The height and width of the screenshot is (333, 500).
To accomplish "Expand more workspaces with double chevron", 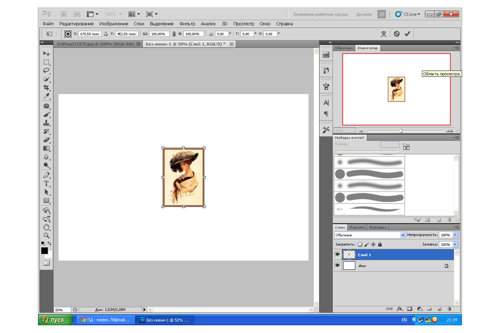I will (x=381, y=14).
